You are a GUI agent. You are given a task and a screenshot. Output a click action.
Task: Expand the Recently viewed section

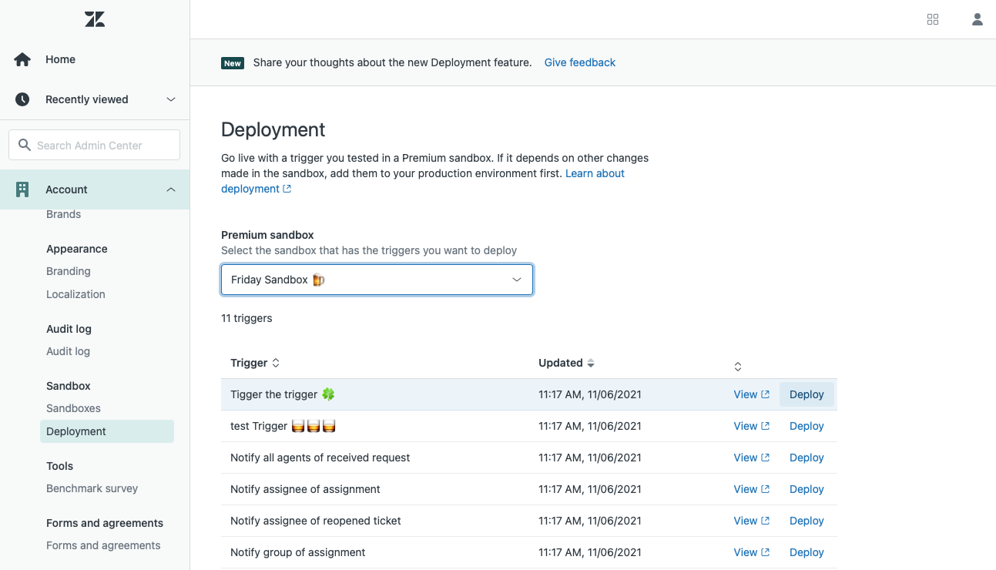[x=171, y=99]
